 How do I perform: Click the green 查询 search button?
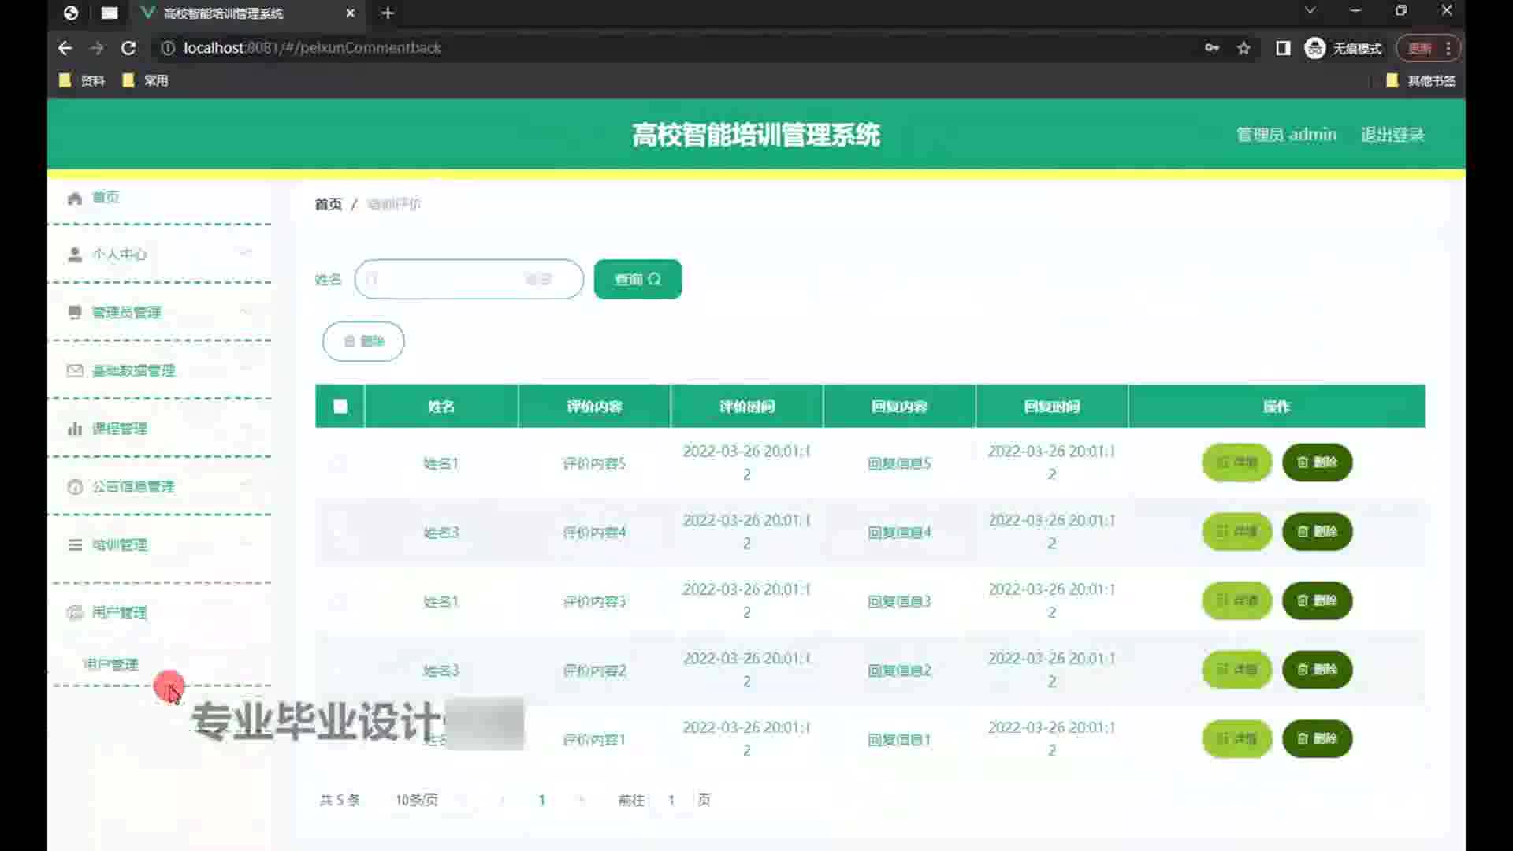tap(638, 279)
